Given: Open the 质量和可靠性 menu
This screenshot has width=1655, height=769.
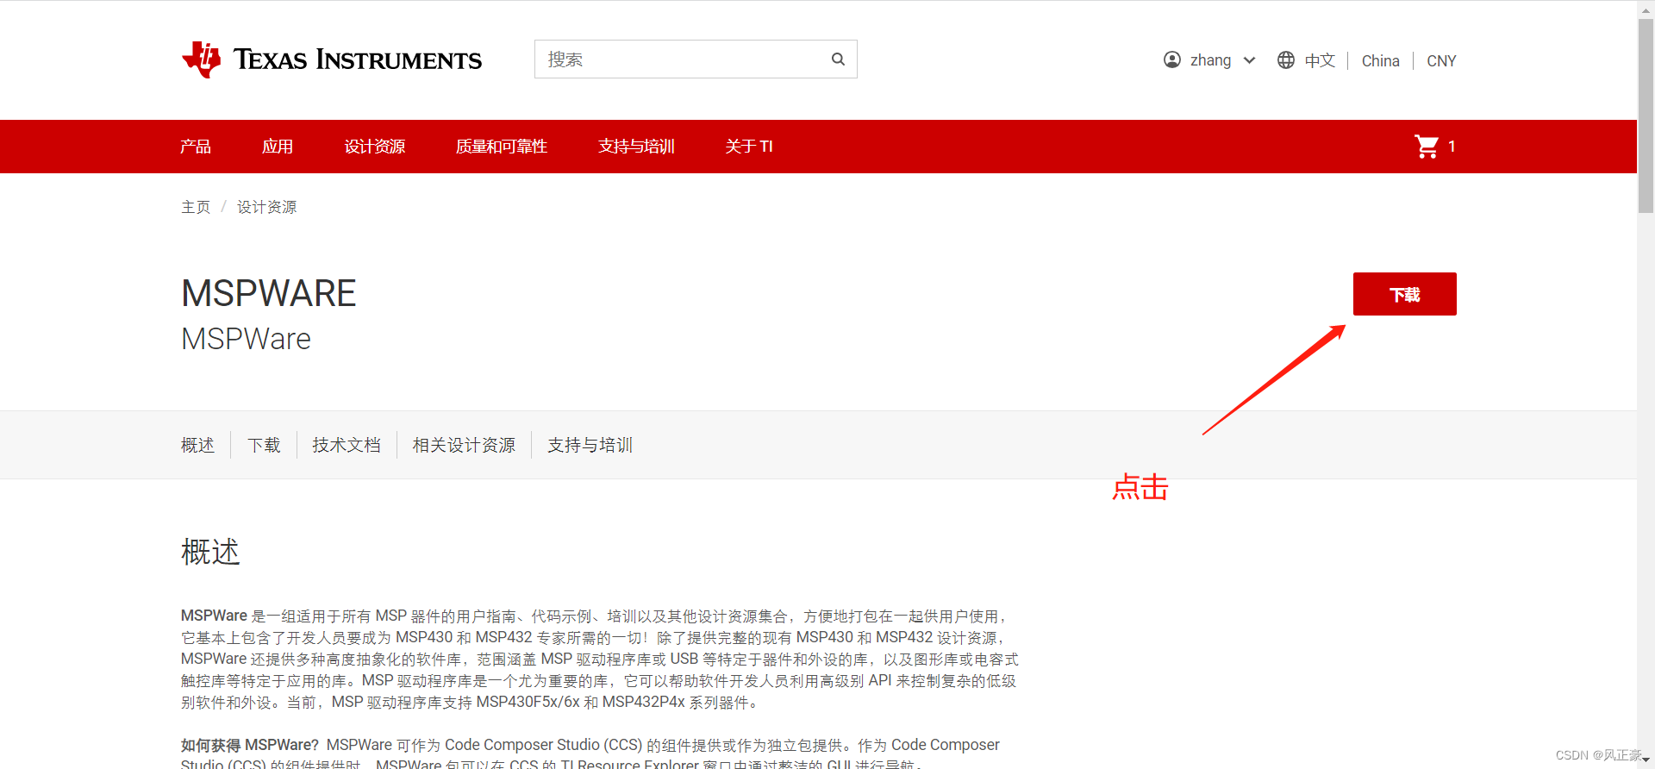Looking at the screenshot, I should click(502, 147).
